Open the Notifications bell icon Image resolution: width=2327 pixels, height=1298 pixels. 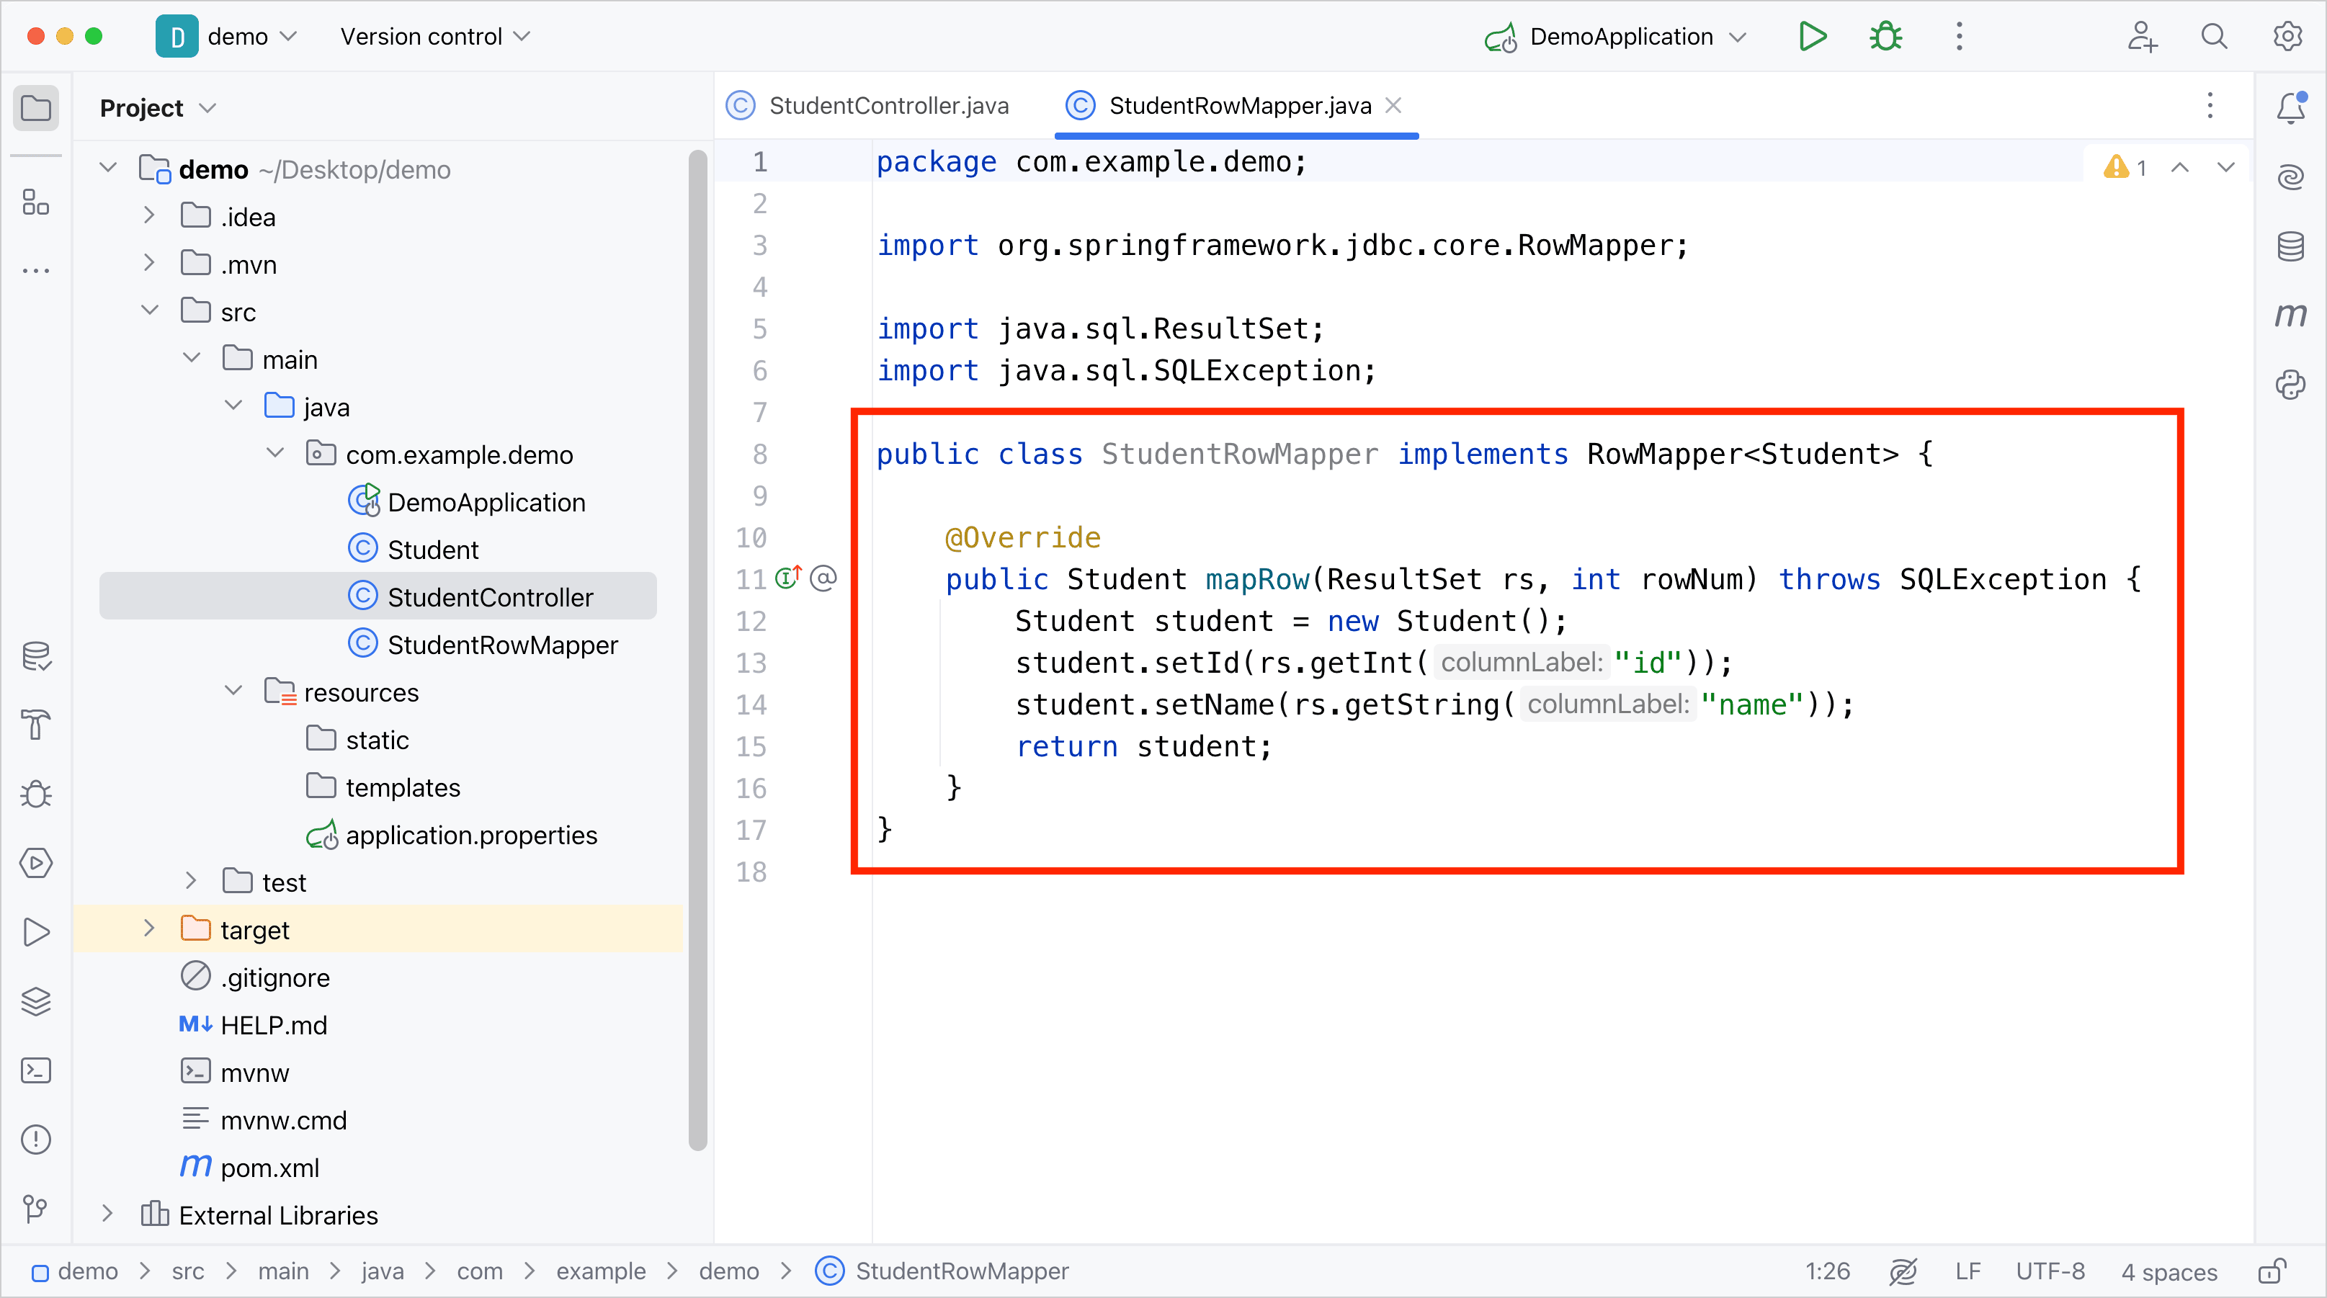pos(2290,107)
